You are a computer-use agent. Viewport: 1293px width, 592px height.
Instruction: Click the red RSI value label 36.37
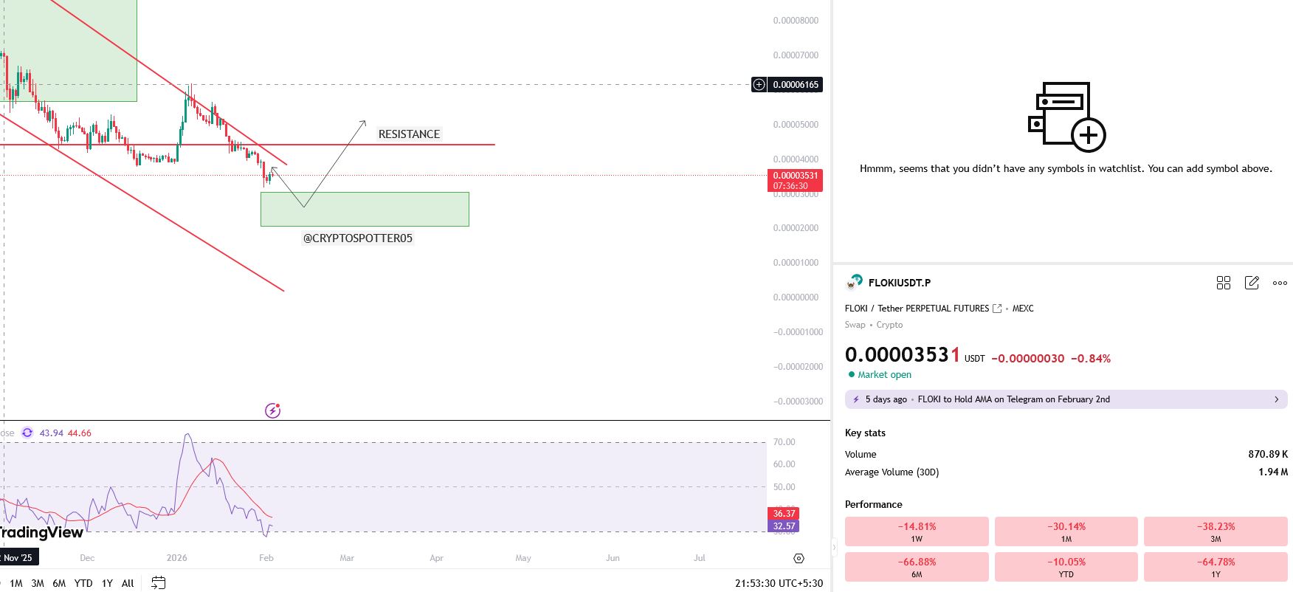tap(784, 514)
